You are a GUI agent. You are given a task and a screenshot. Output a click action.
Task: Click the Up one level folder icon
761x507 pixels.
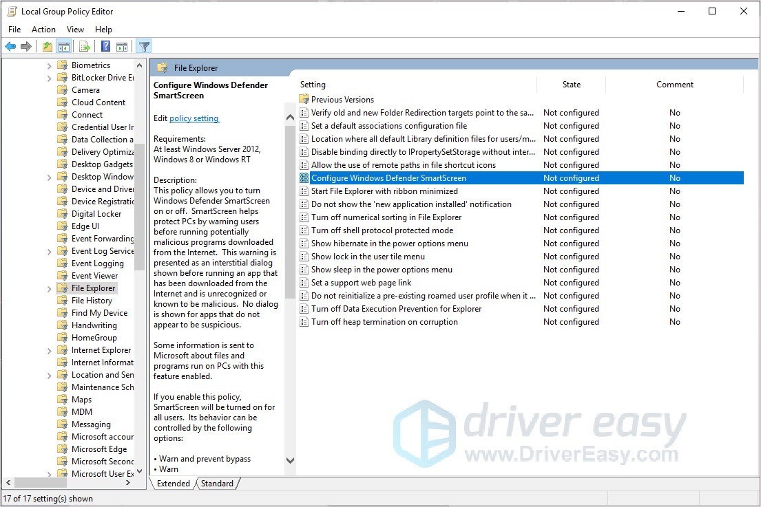[46, 46]
